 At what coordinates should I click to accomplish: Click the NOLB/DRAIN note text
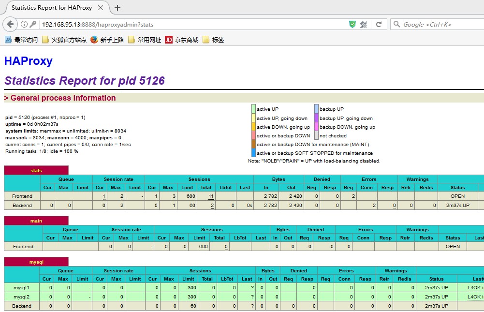(x=314, y=161)
